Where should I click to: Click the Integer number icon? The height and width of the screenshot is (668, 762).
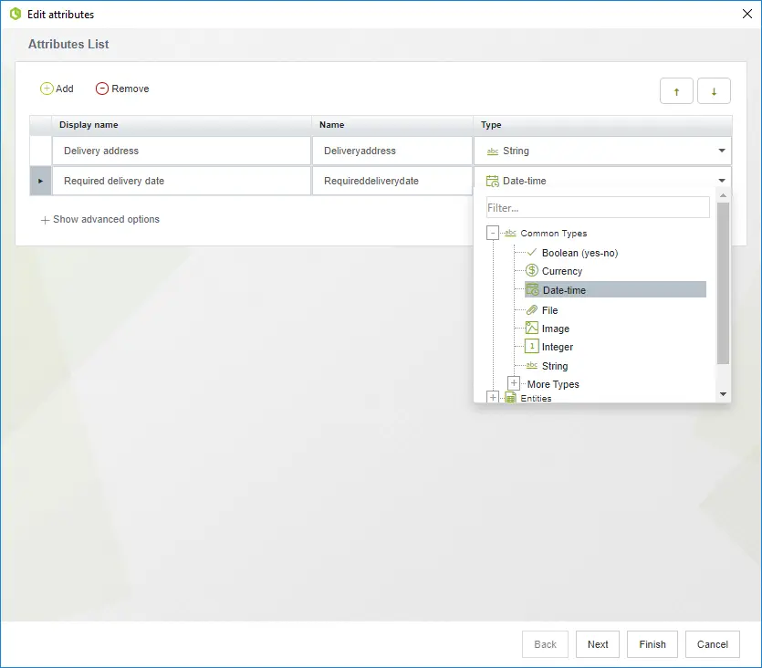[532, 347]
